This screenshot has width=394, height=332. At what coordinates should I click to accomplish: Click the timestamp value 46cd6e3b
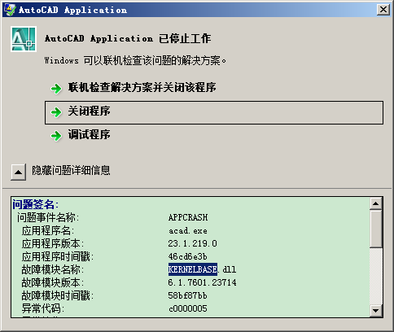(x=187, y=256)
